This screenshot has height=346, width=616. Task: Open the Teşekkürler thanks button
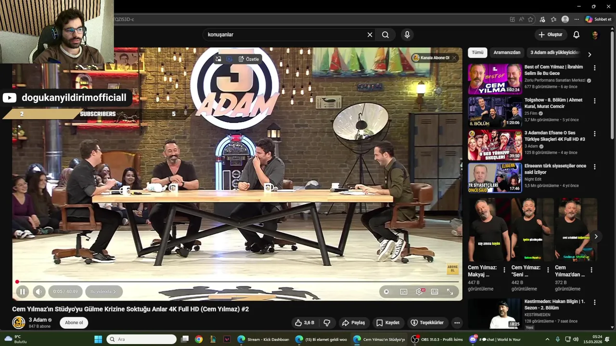tap(427, 322)
